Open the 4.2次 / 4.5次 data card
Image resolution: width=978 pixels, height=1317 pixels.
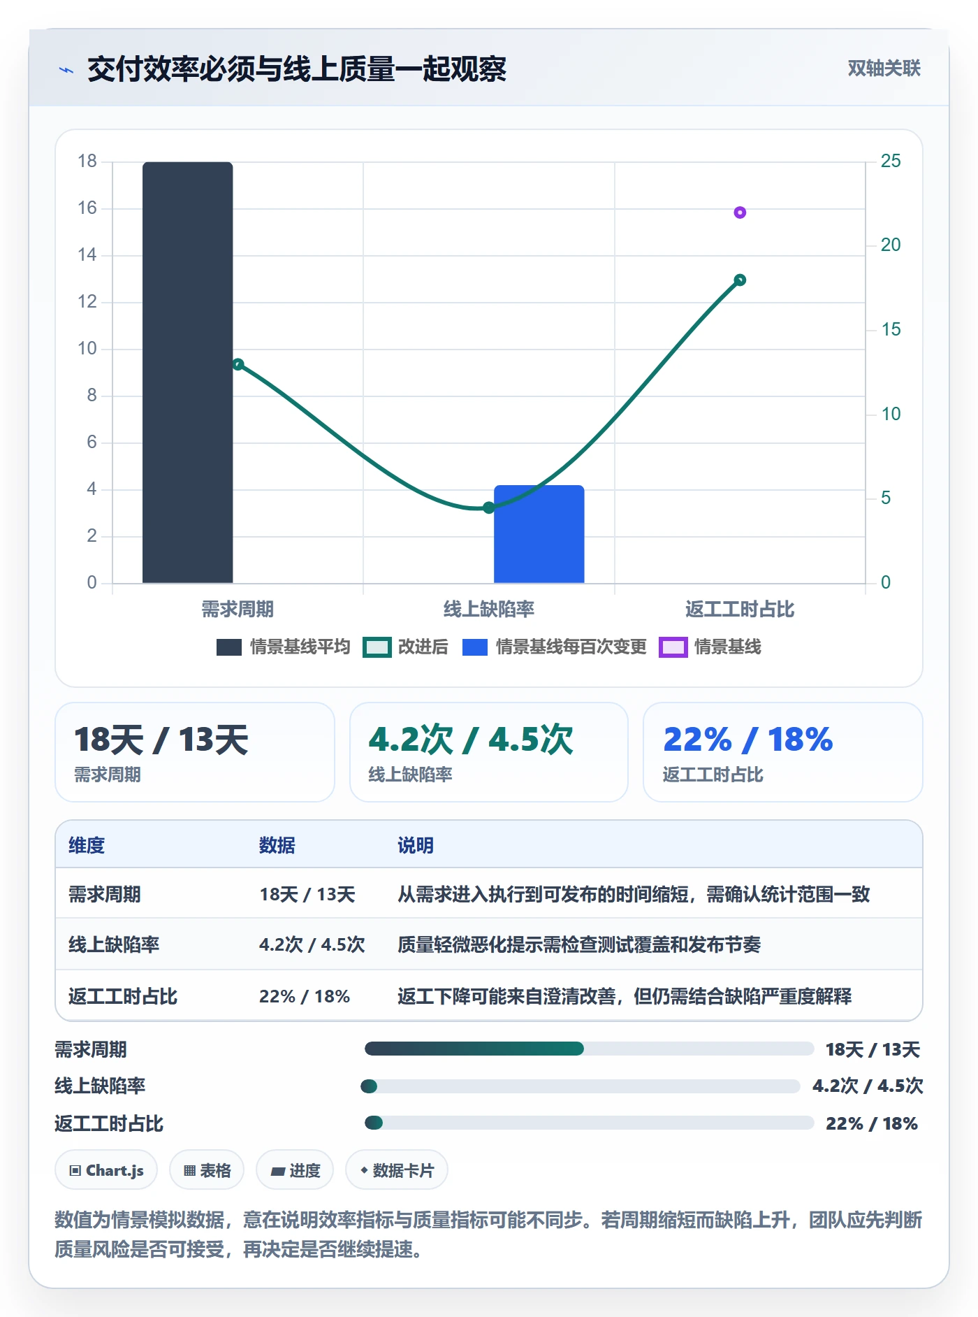coord(489,752)
